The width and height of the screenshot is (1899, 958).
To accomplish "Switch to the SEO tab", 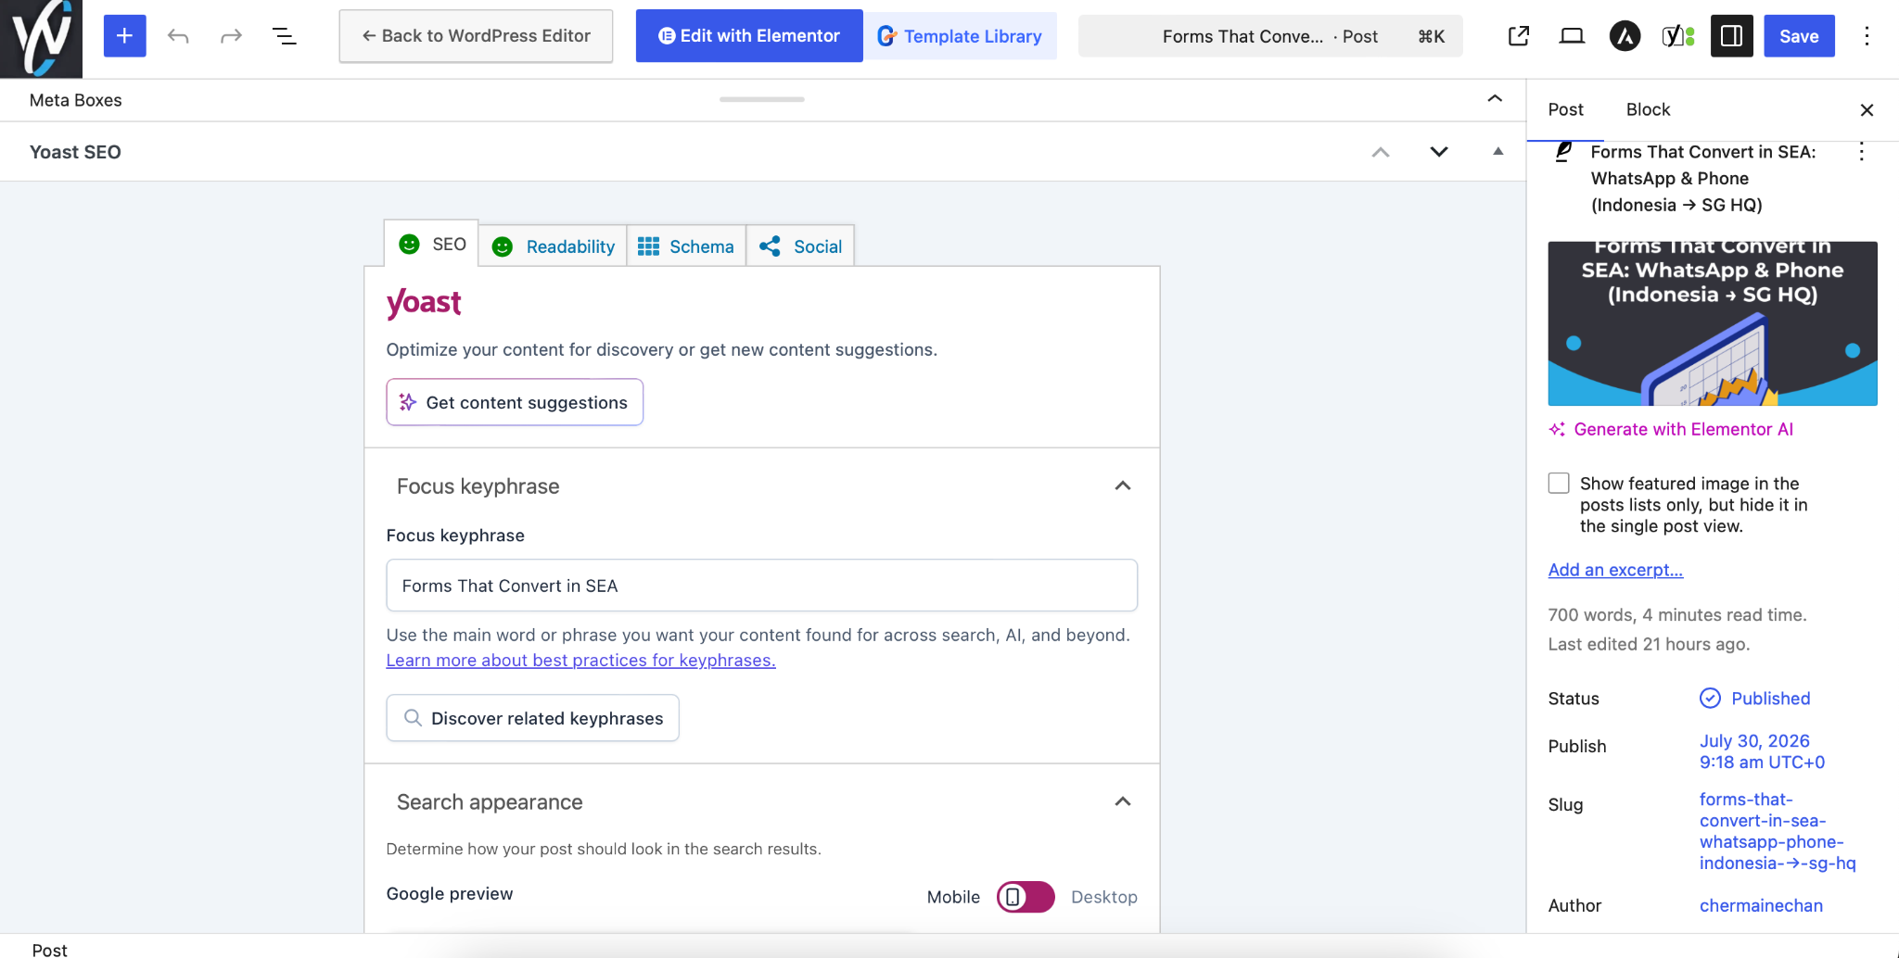I will tap(432, 244).
